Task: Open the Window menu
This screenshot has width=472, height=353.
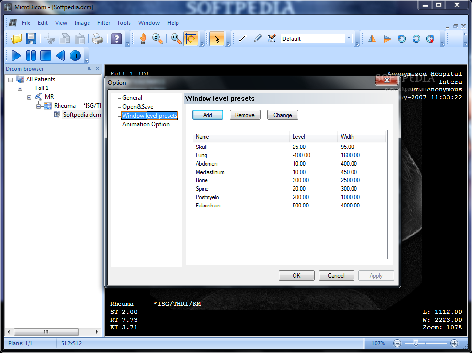Action: click(x=148, y=23)
